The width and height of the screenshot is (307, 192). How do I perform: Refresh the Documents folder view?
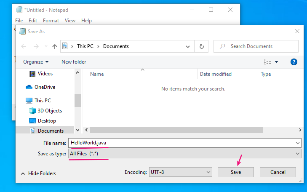tap(202, 47)
